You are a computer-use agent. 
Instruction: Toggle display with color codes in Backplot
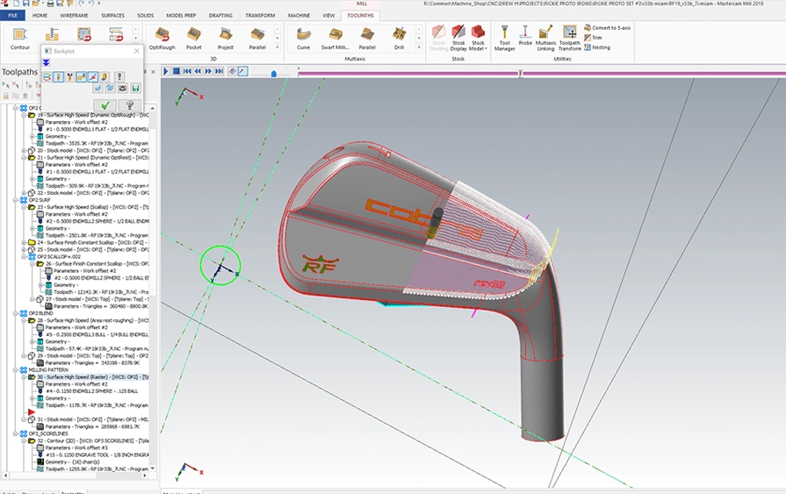(x=47, y=77)
